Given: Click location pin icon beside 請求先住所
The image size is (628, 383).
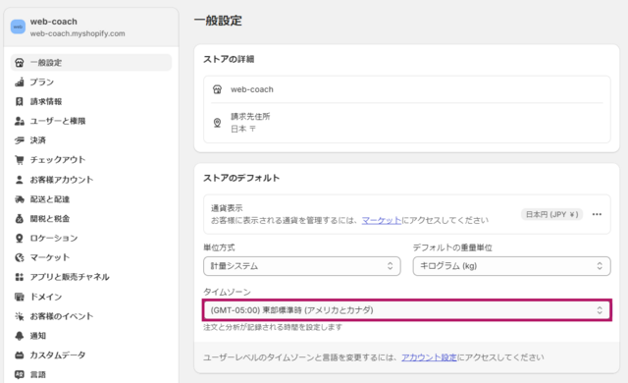Looking at the screenshot, I should 217,123.
